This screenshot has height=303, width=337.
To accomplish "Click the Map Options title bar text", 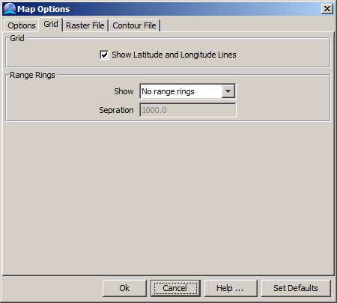I will point(43,9).
